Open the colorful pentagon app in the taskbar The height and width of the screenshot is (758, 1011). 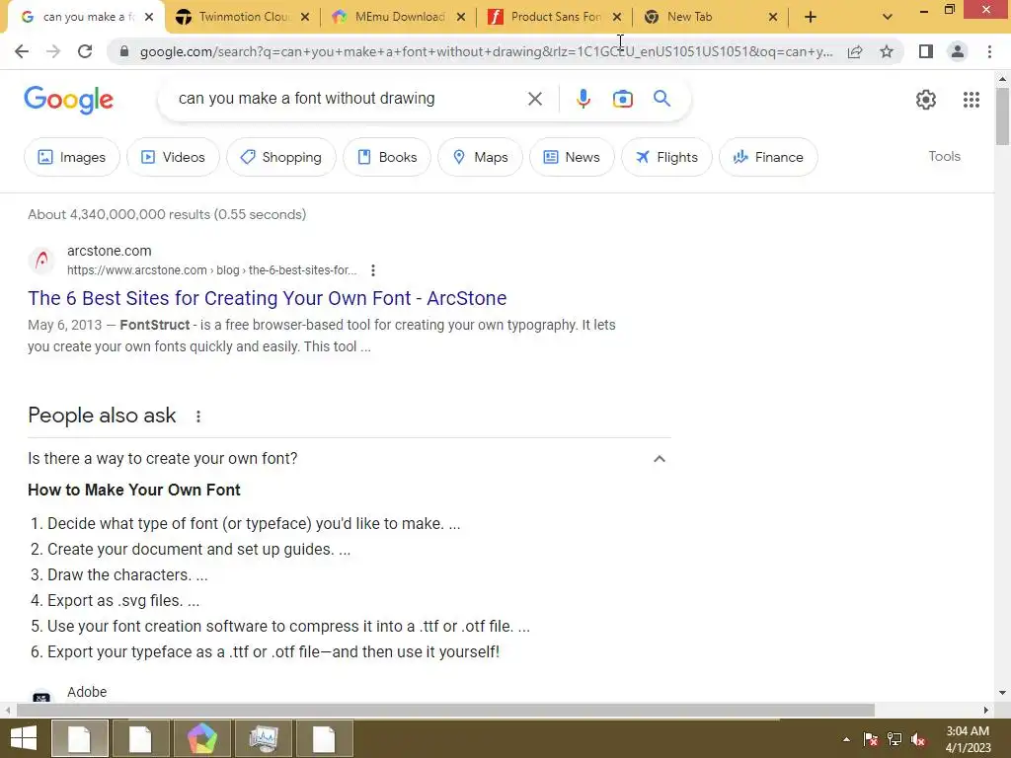pyautogui.click(x=202, y=738)
